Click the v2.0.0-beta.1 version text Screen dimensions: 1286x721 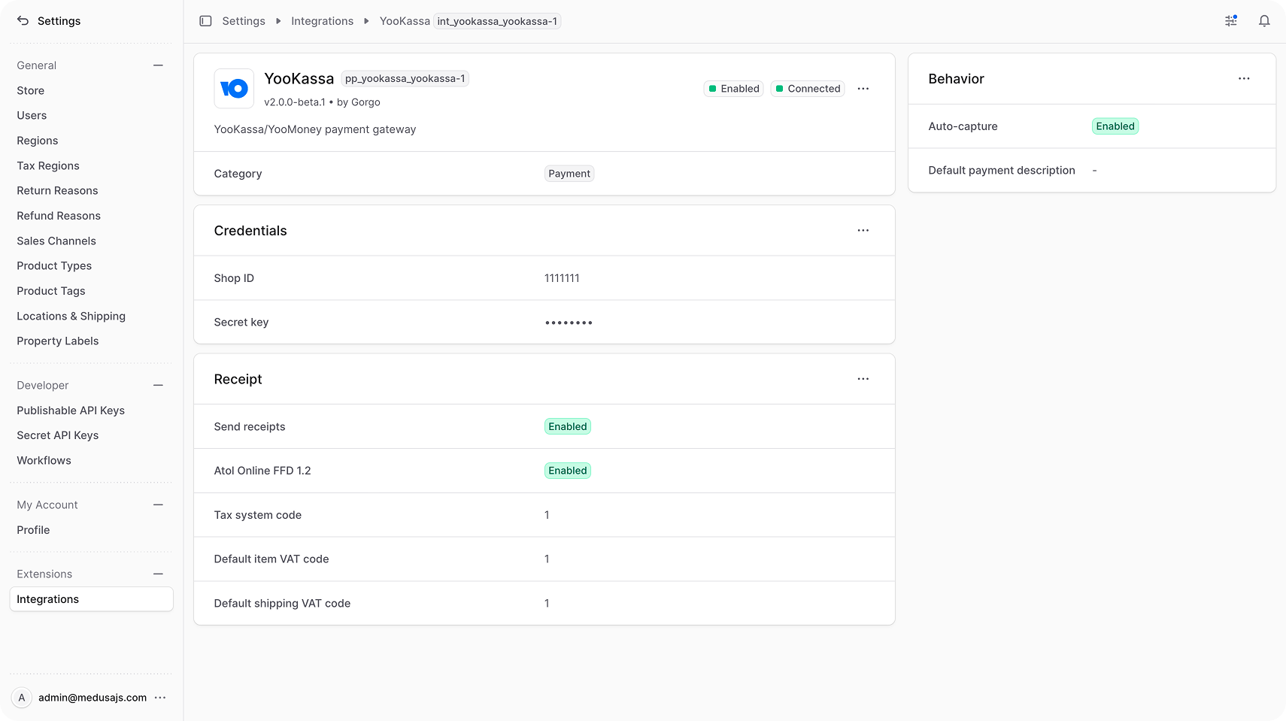pyautogui.click(x=295, y=102)
